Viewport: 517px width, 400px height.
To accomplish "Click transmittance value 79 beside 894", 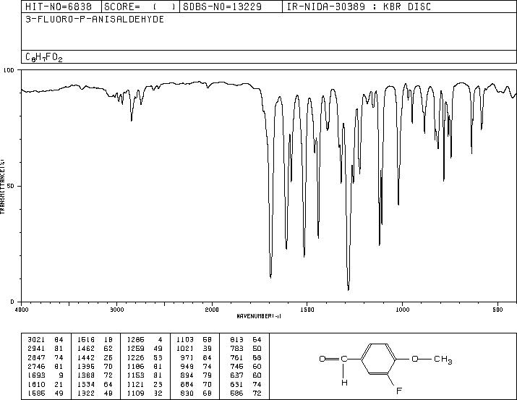I will [208, 375].
